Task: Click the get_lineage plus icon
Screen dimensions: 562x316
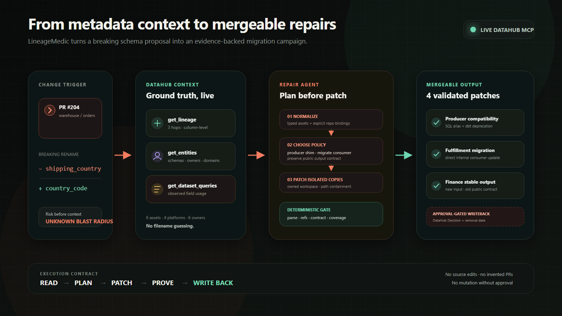Action: (x=157, y=123)
